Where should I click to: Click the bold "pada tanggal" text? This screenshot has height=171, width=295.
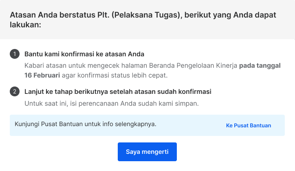point(260,66)
